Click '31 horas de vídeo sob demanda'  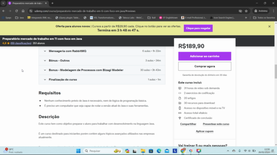point(202,88)
